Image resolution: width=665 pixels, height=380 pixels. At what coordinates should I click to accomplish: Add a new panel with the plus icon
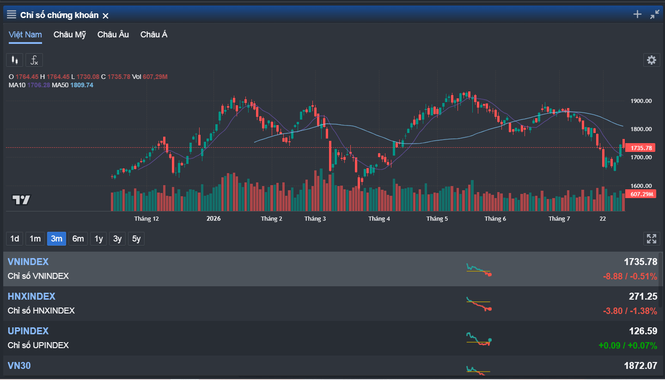[637, 14]
